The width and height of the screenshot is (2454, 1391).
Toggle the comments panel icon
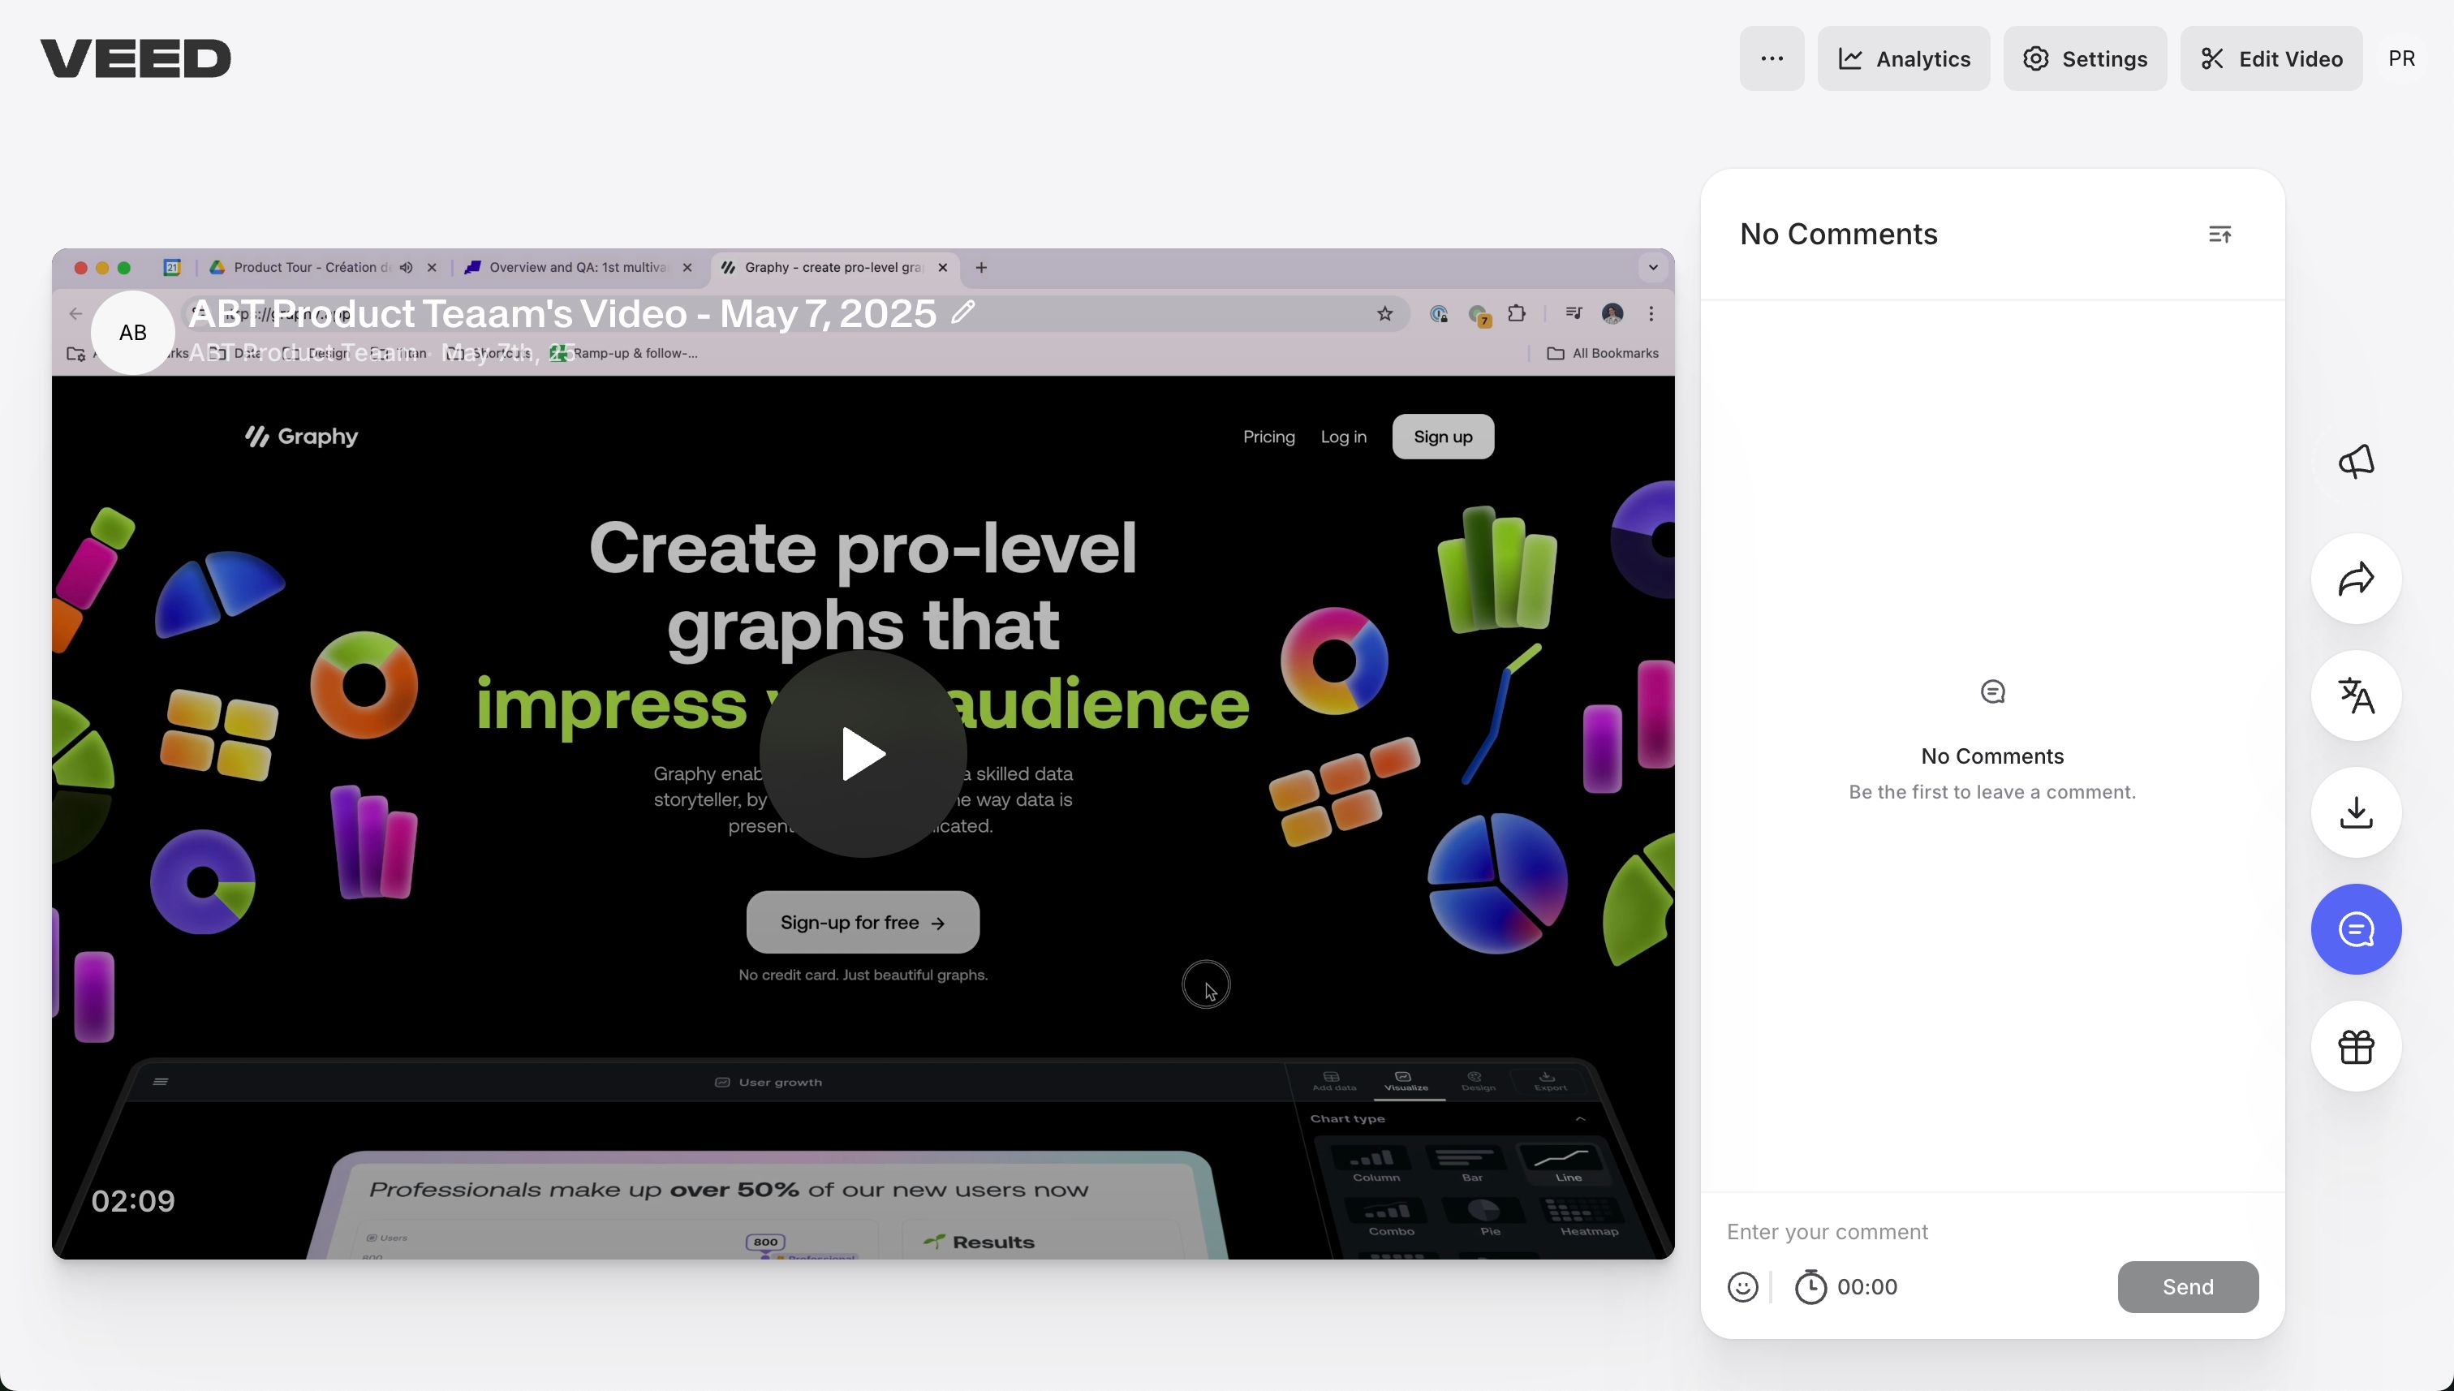(x=2356, y=929)
